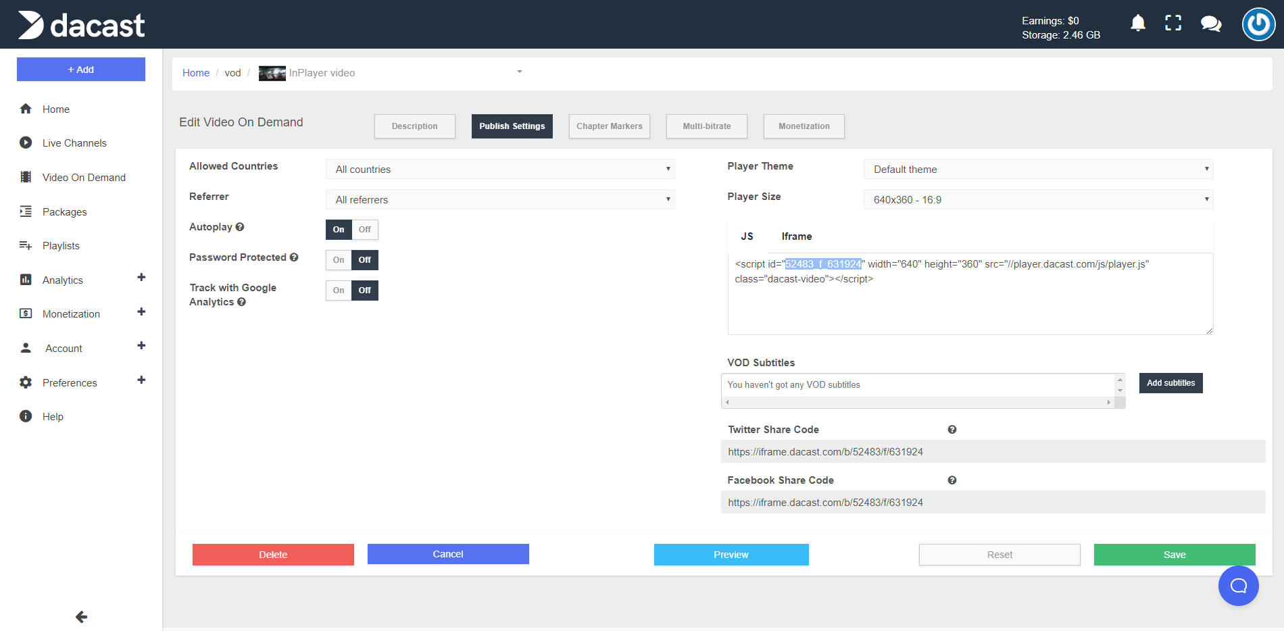This screenshot has width=1284, height=631.
Task: Switch to the Chapter Markers tab
Action: (x=609, y=126)
